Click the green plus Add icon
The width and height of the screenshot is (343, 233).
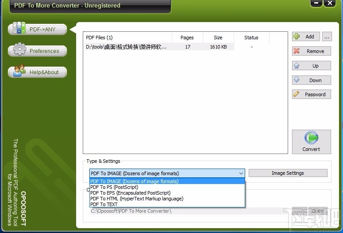pos(297,37)
